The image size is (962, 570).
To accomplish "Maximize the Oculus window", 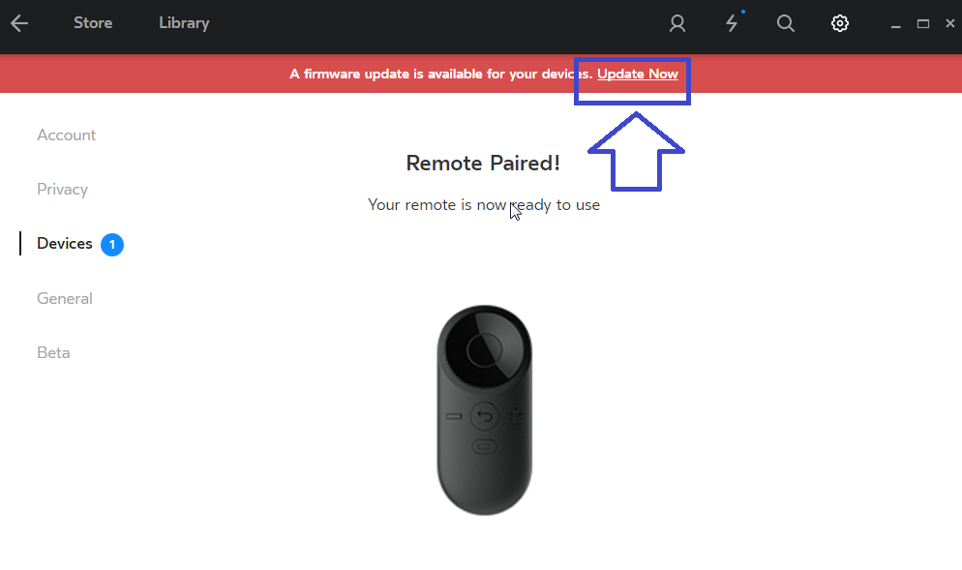I will pyautogui.click(x=922, y=23).
